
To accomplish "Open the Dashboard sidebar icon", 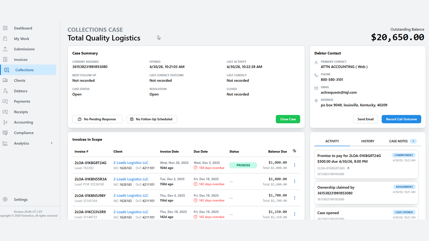I will click(5, 28).
